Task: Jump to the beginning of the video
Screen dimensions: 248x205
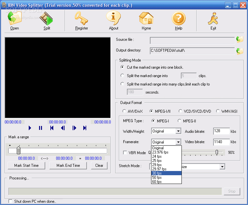Action: coord(52,128)
